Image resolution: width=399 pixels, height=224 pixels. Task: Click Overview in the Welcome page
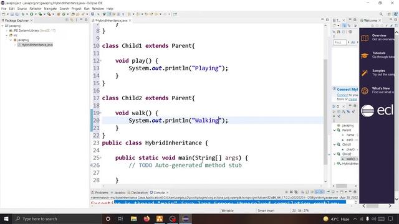point(379,35)
